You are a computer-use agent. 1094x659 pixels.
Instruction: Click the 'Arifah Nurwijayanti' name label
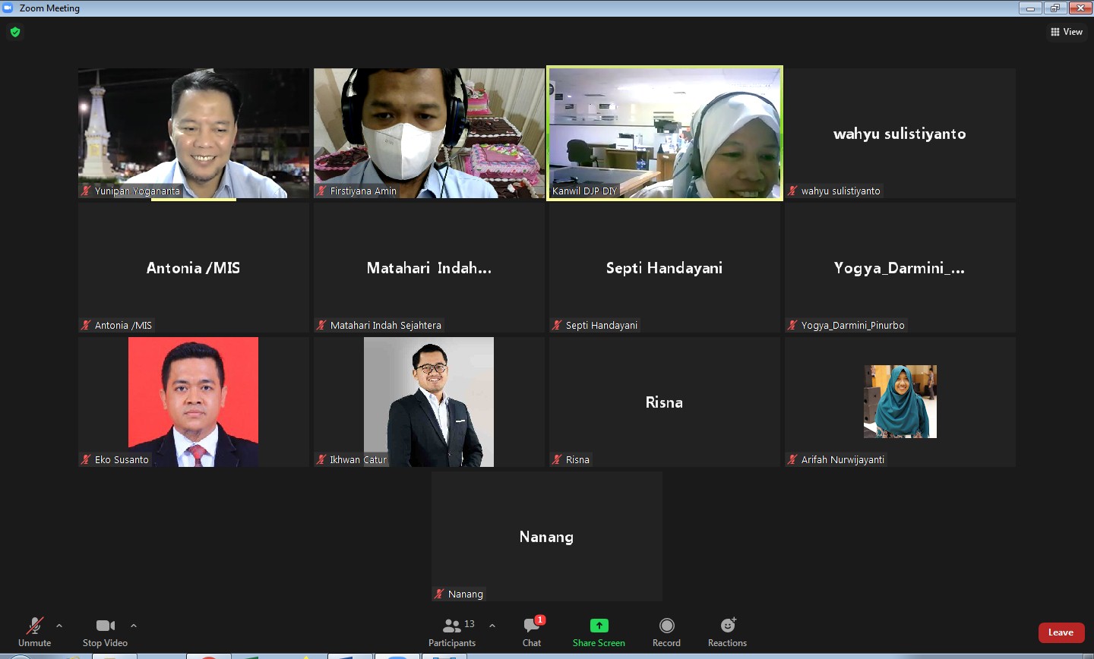(x=843, y=460)
